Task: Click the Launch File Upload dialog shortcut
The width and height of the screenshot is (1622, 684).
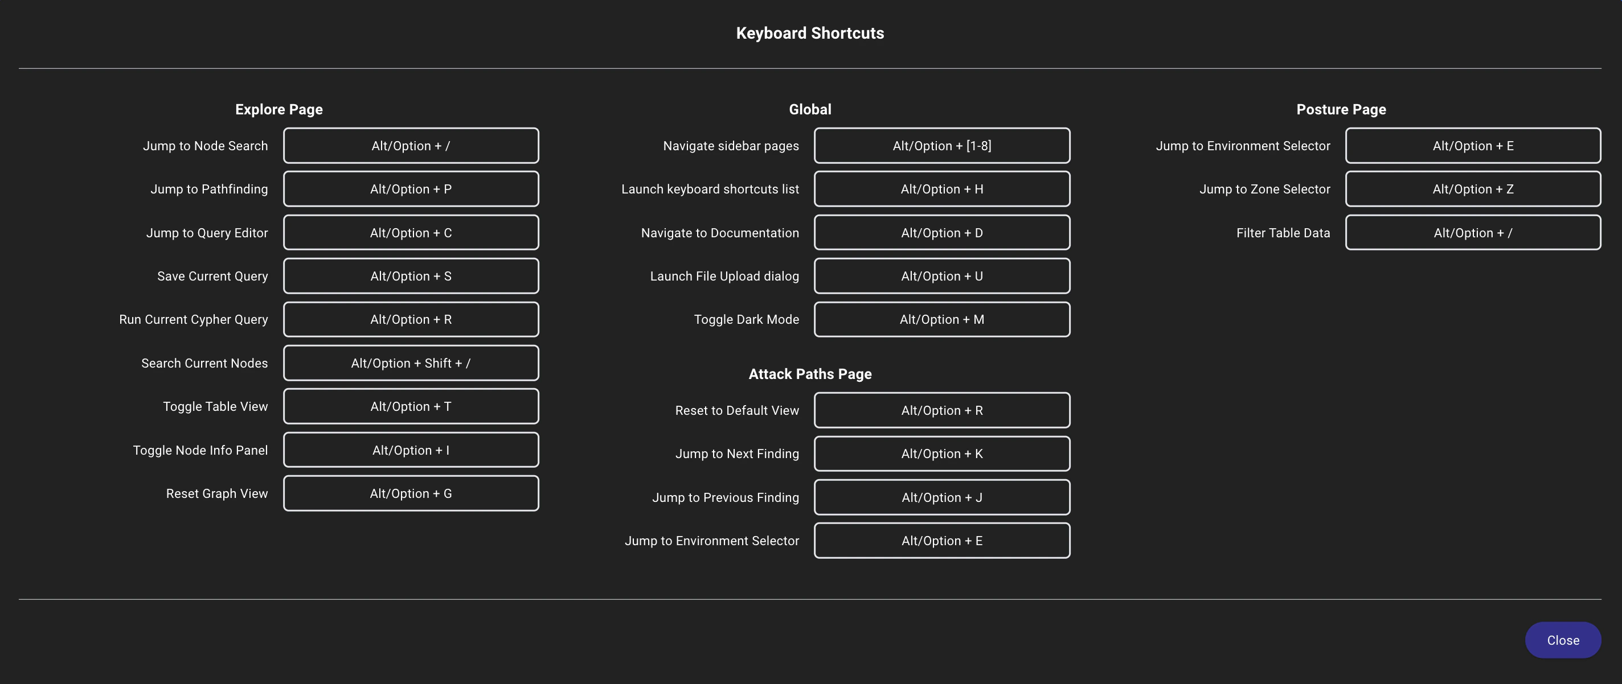Action: [942, 275]
